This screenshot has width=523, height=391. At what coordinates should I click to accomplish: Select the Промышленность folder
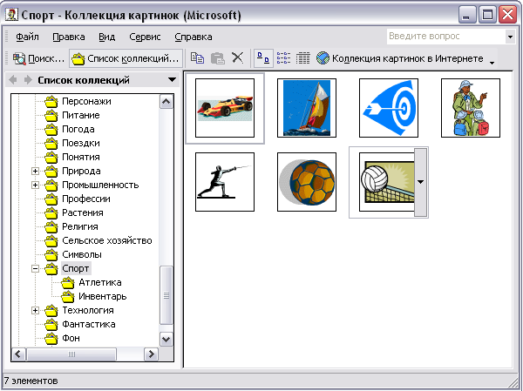point(100,185)
